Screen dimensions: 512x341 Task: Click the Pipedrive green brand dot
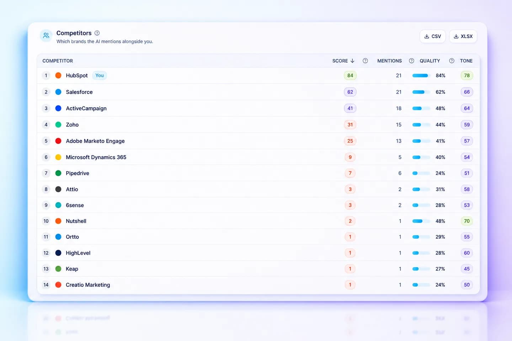pyautogui.click(x=58, y=173)
